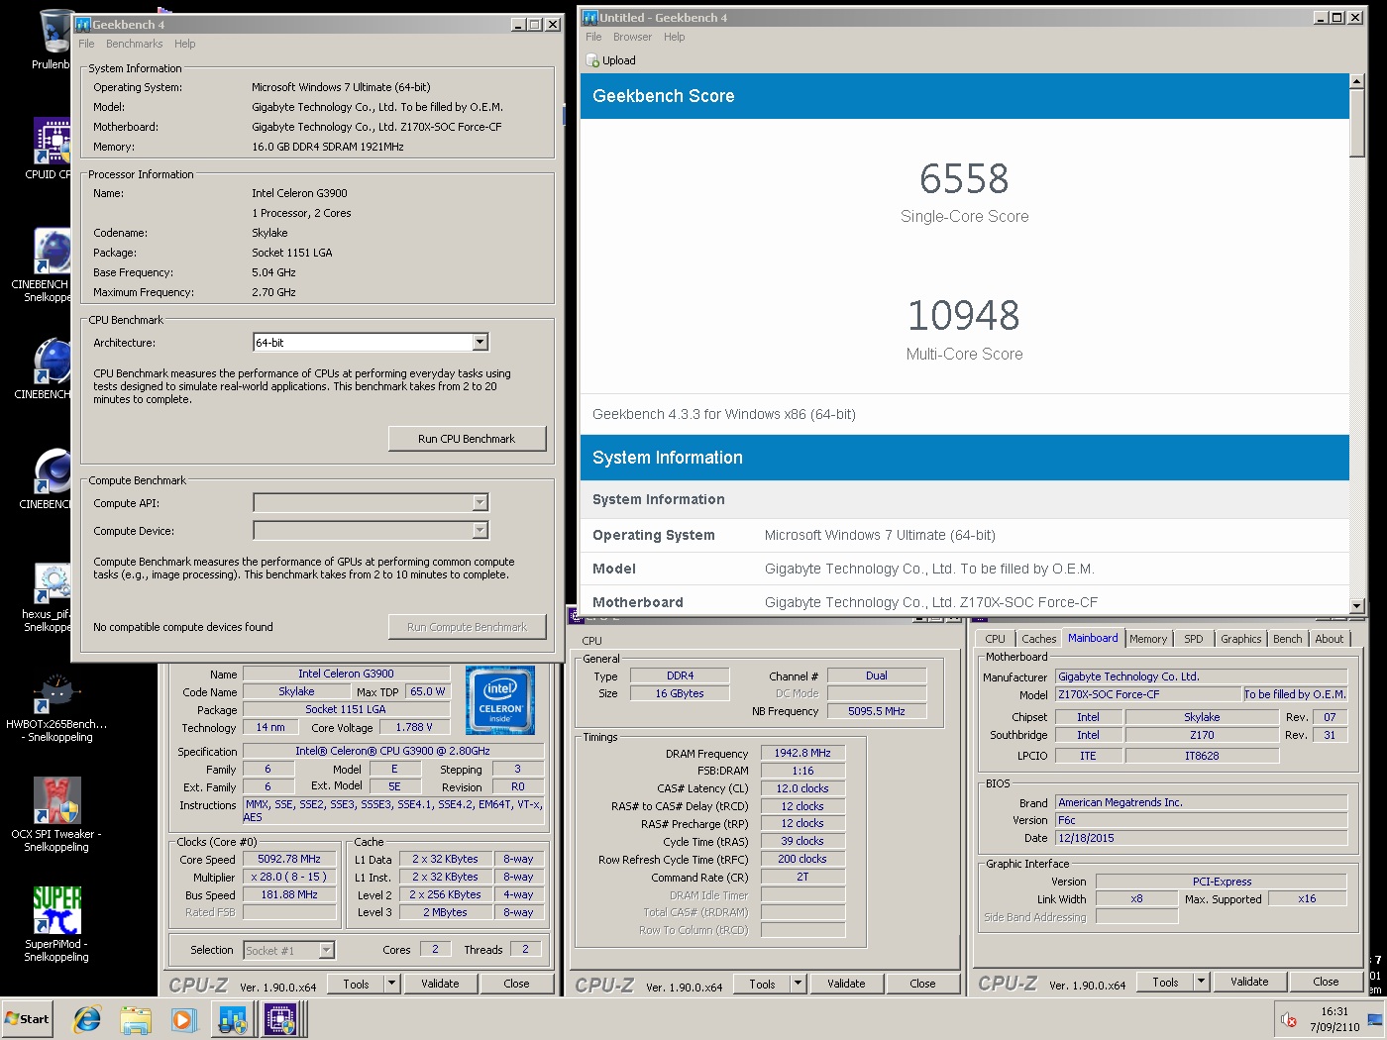
Task: Click the Core Voltage value 1.788 V
Action: [x=414, y=727]
